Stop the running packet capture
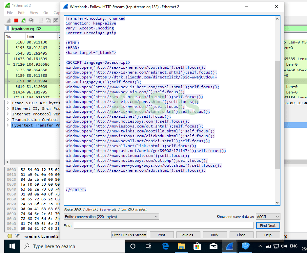This screenshot has width=307, height=253. (x=16, y=20)
